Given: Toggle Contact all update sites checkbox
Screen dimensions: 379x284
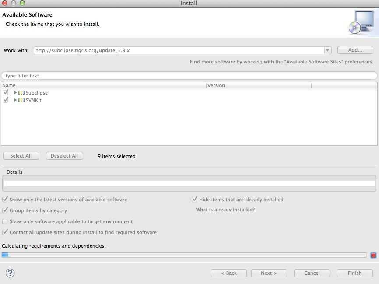Looking at the screenshot, I should click(5, 232).
